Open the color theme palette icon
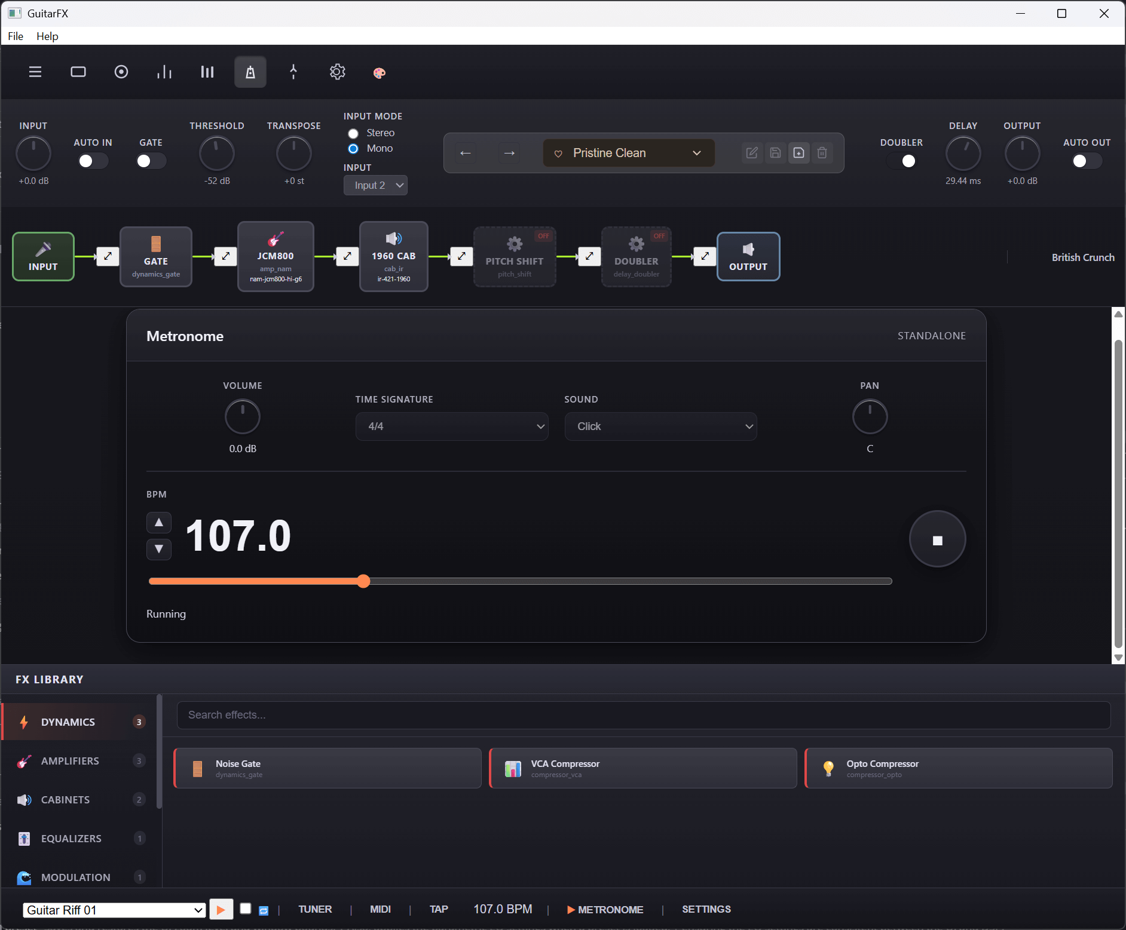Viewport: 1126px width, 930px height. tap(379, 72)
